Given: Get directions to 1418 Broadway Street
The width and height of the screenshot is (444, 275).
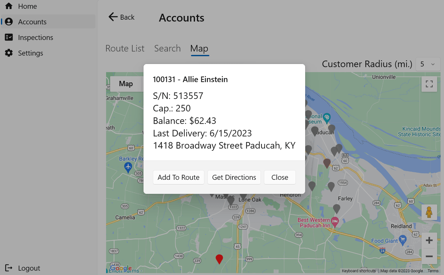Looking at the screenshot, I should pos(234,177).
